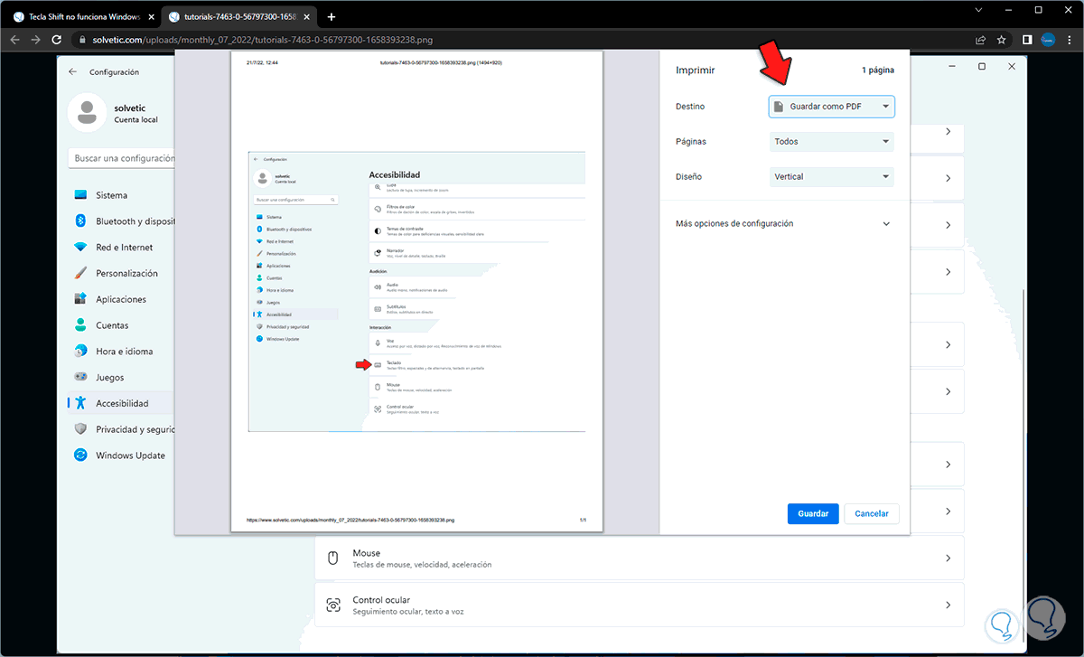Open the Chrome three-dot menu
Viewport: 1084px width, 657px height.
pyautogui.click(x=1069, y=40)
